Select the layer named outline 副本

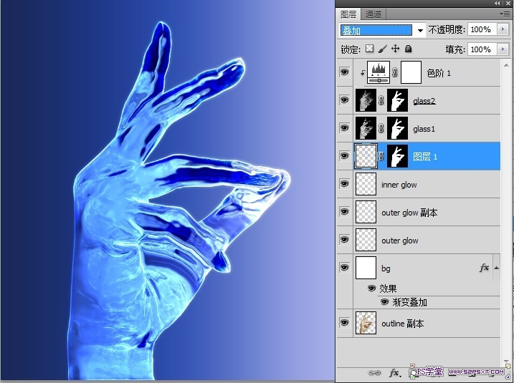click(x=403, y=324)
